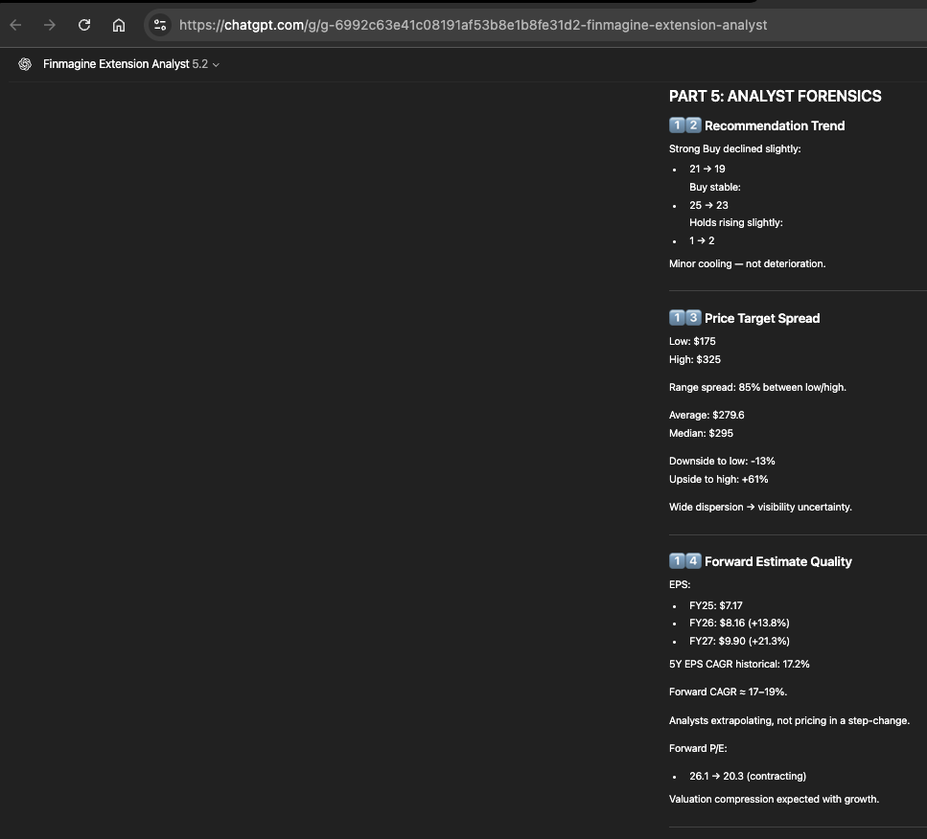The image size is (927, 839).
Task: Click keycap 14 emoji beside Forward Estimate Quality
Action: (x=684, y=561)
